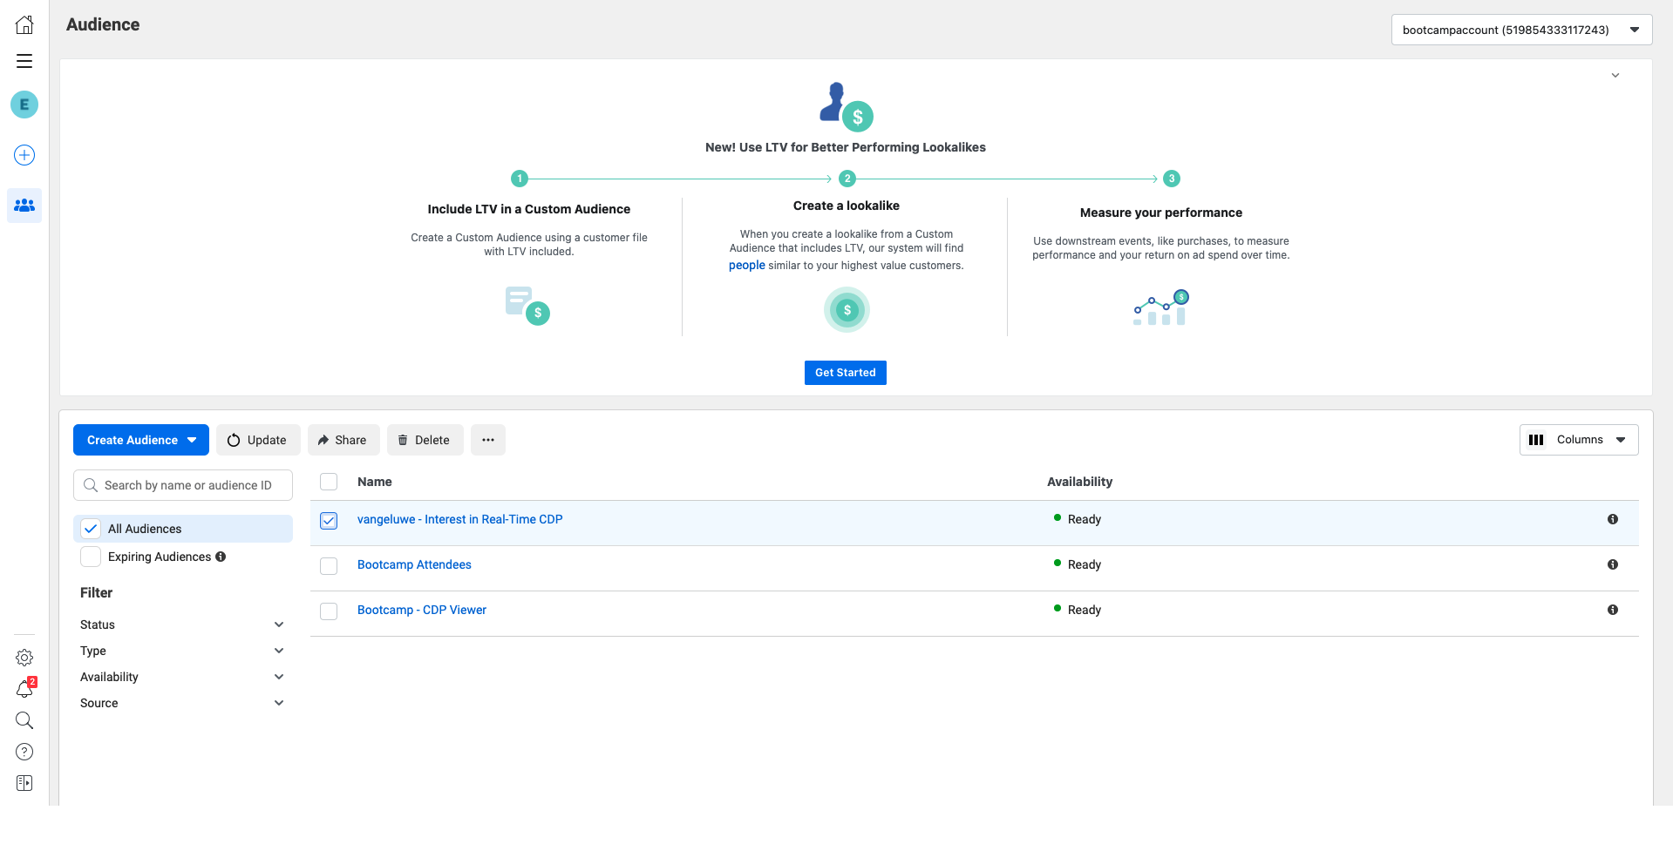Toggle the select-all checkbox in Name header
Screen dimensions: 1673x844
[329, 482]
